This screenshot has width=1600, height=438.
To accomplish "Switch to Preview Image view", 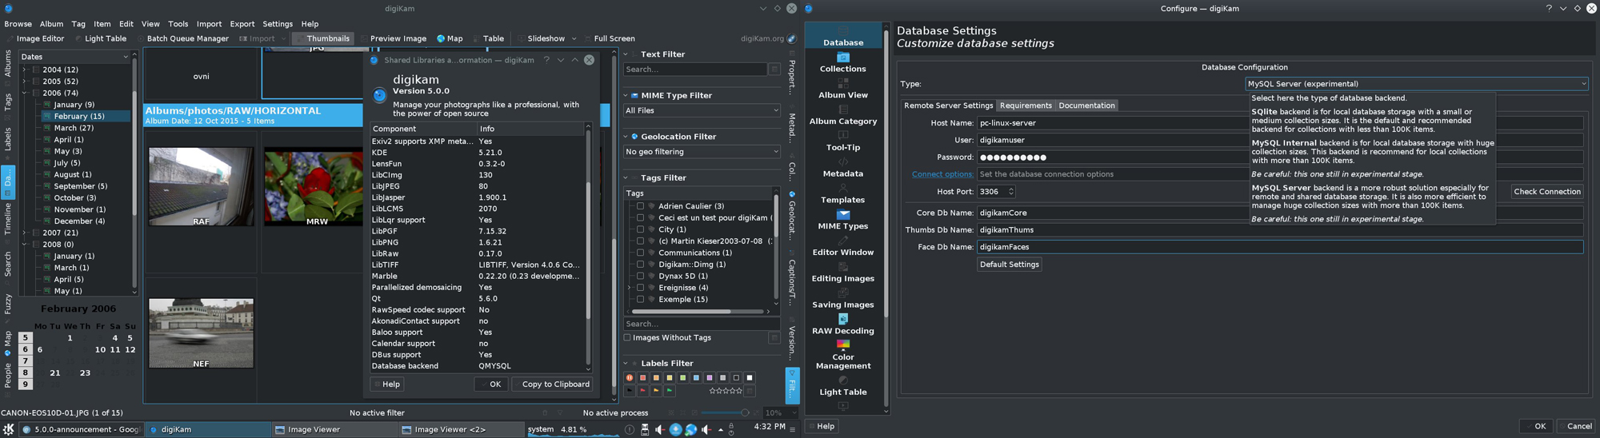I will point(393,38).
